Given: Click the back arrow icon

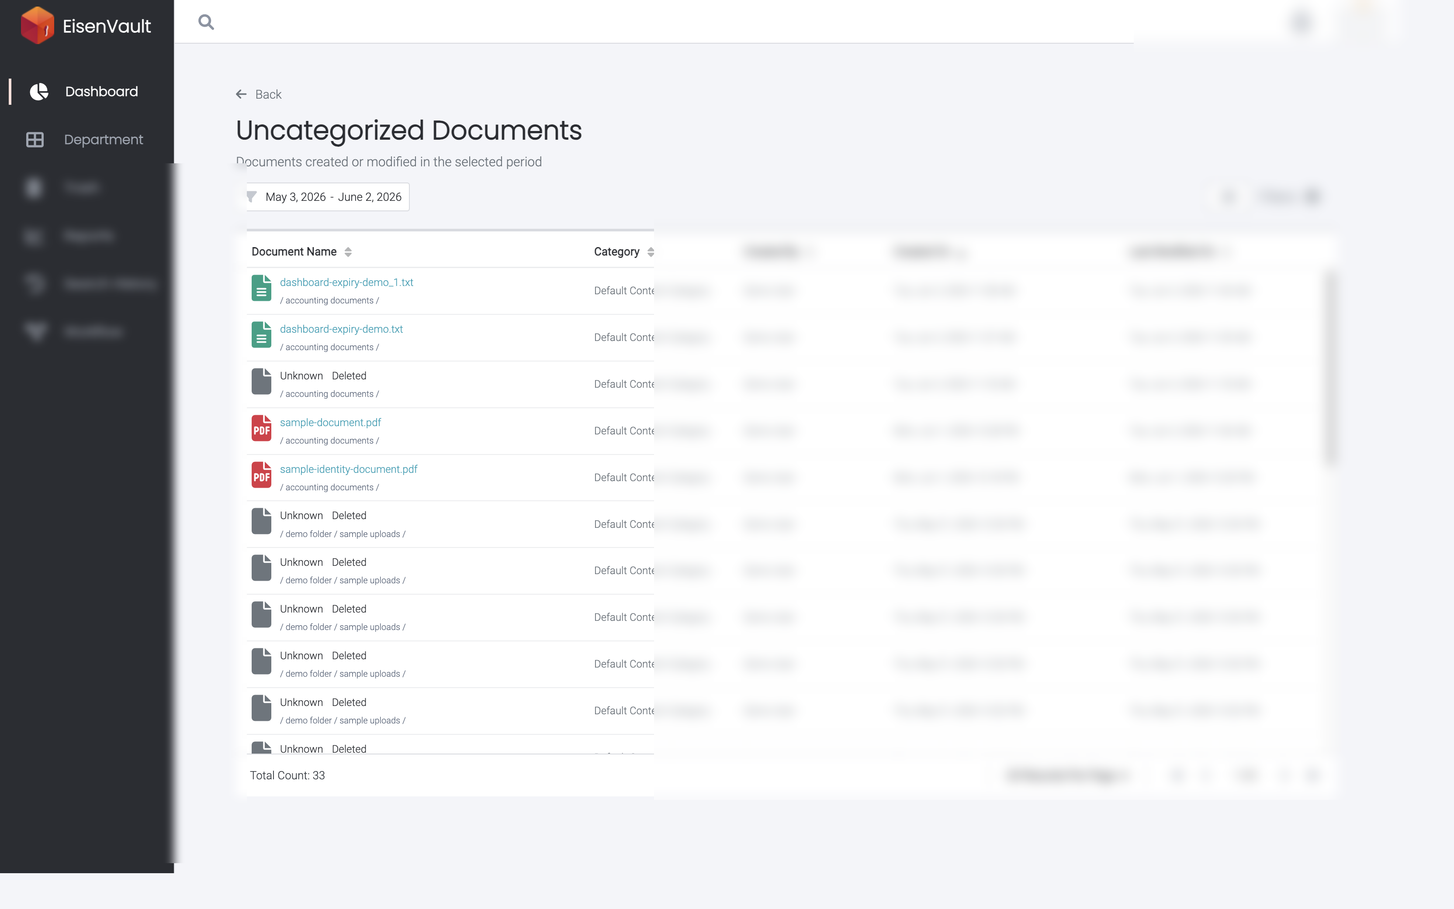Looking at the screenshot, I should [x=241, y=94].
